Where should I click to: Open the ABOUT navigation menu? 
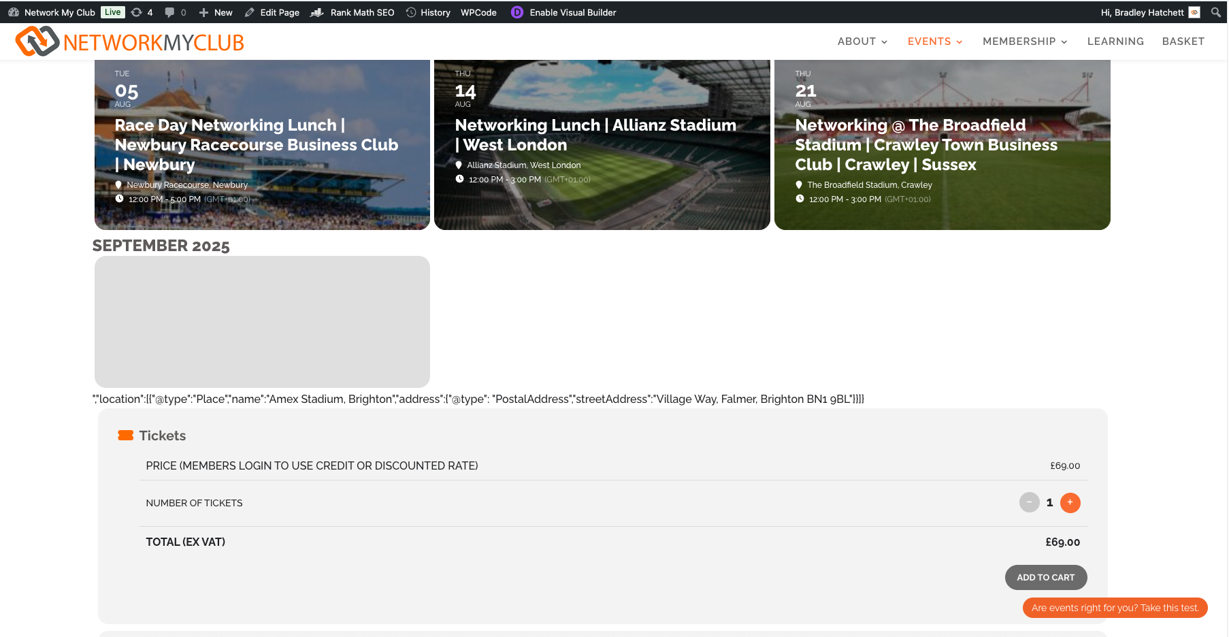(x=856, y=42)
